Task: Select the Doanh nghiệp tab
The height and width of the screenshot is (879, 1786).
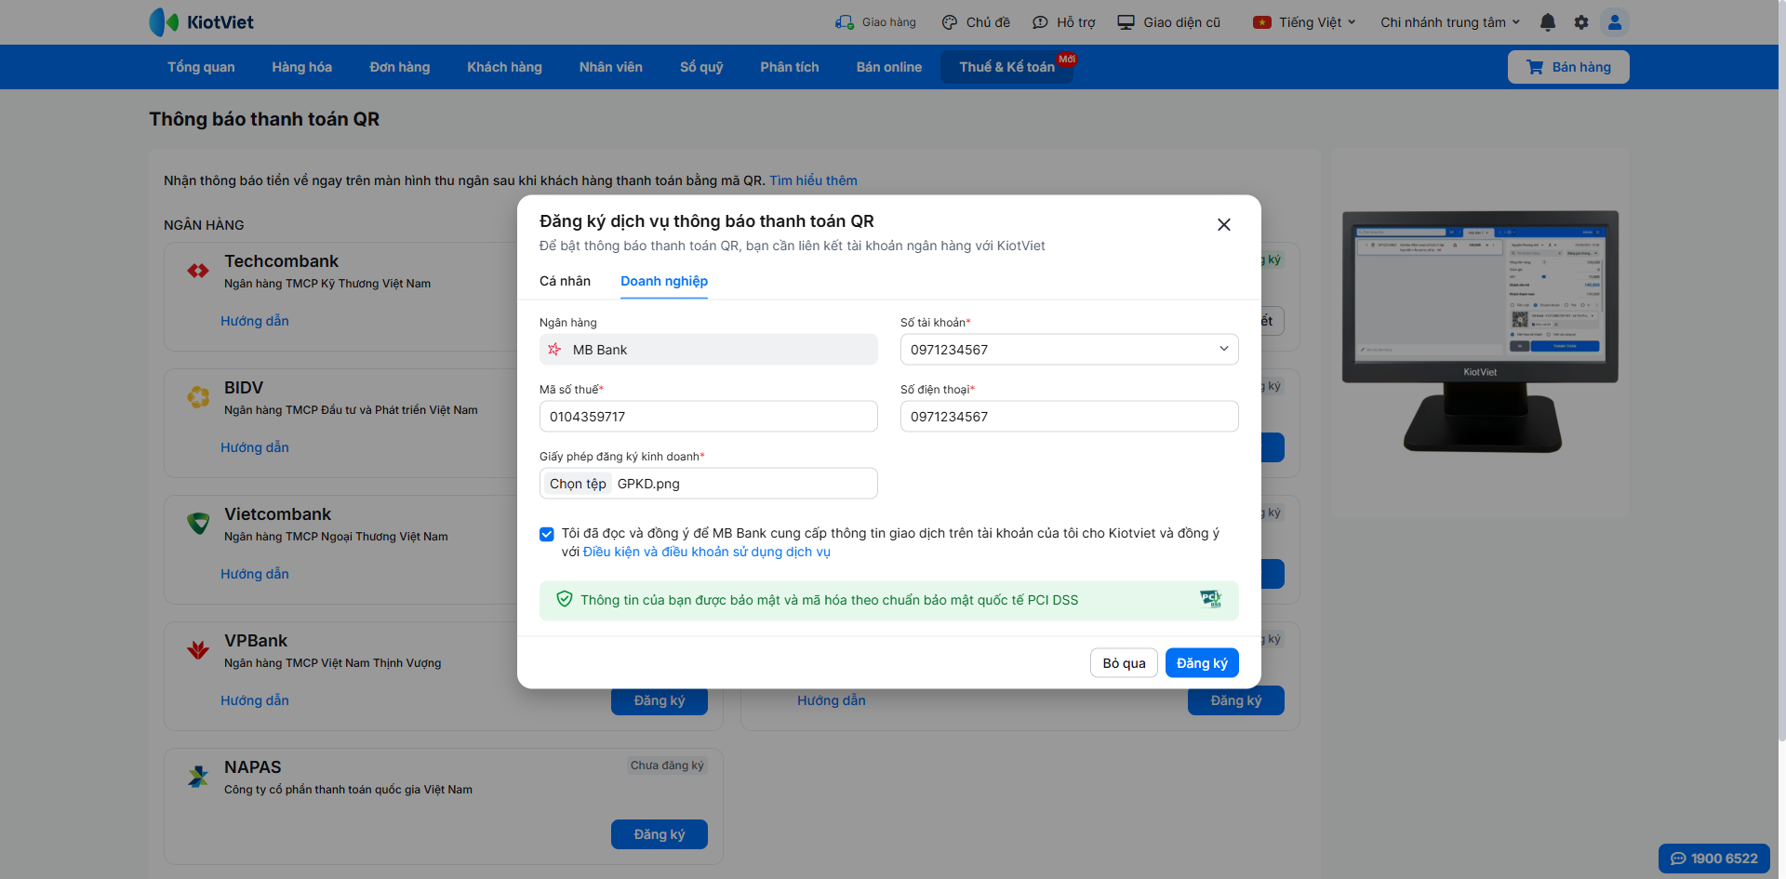Action: pos(664,281)
